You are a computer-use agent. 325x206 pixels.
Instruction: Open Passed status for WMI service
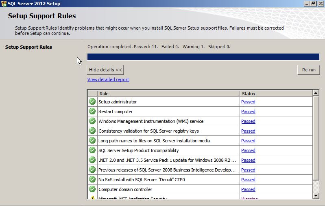point(248,121)
